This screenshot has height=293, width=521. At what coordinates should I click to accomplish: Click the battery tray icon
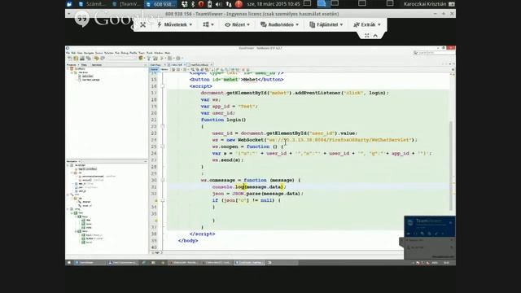210,4
